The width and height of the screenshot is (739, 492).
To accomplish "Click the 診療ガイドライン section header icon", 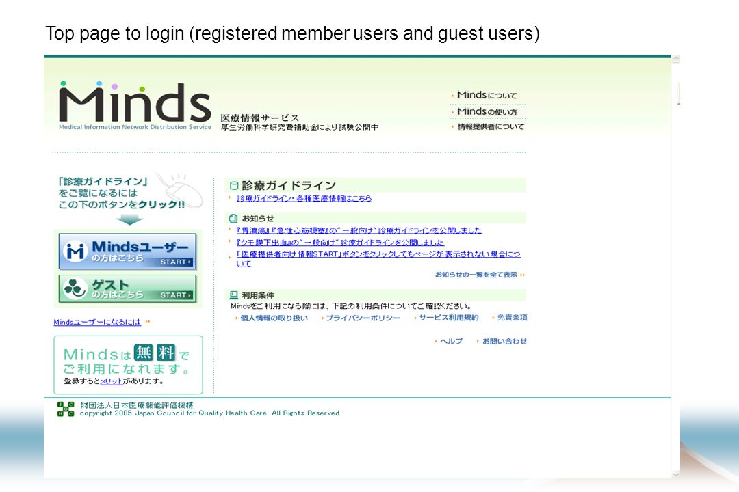I will tap(234, 185).
